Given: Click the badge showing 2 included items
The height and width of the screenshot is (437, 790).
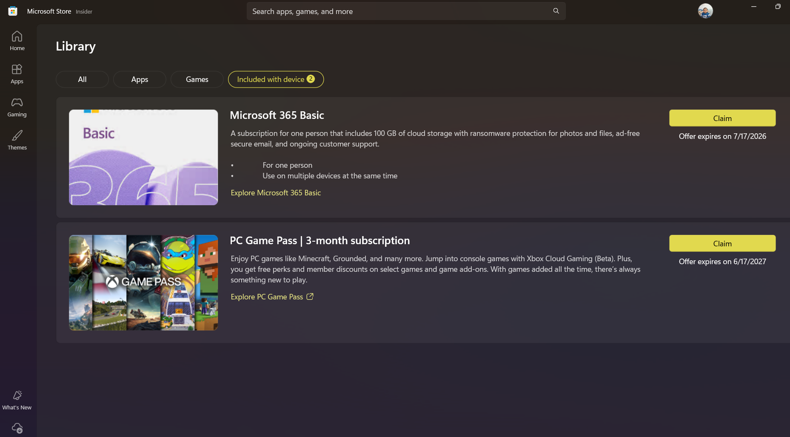Looking at the screenshot, I should (x=311, y=79).
